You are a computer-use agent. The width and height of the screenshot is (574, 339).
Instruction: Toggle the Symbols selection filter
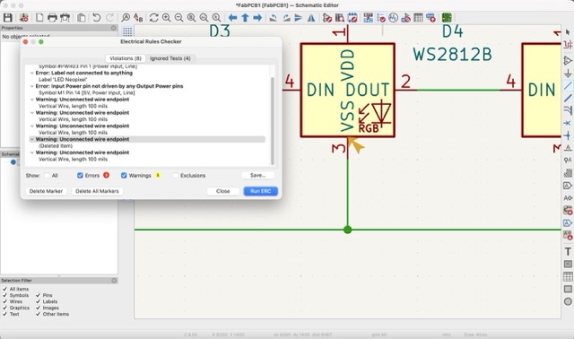4,295
